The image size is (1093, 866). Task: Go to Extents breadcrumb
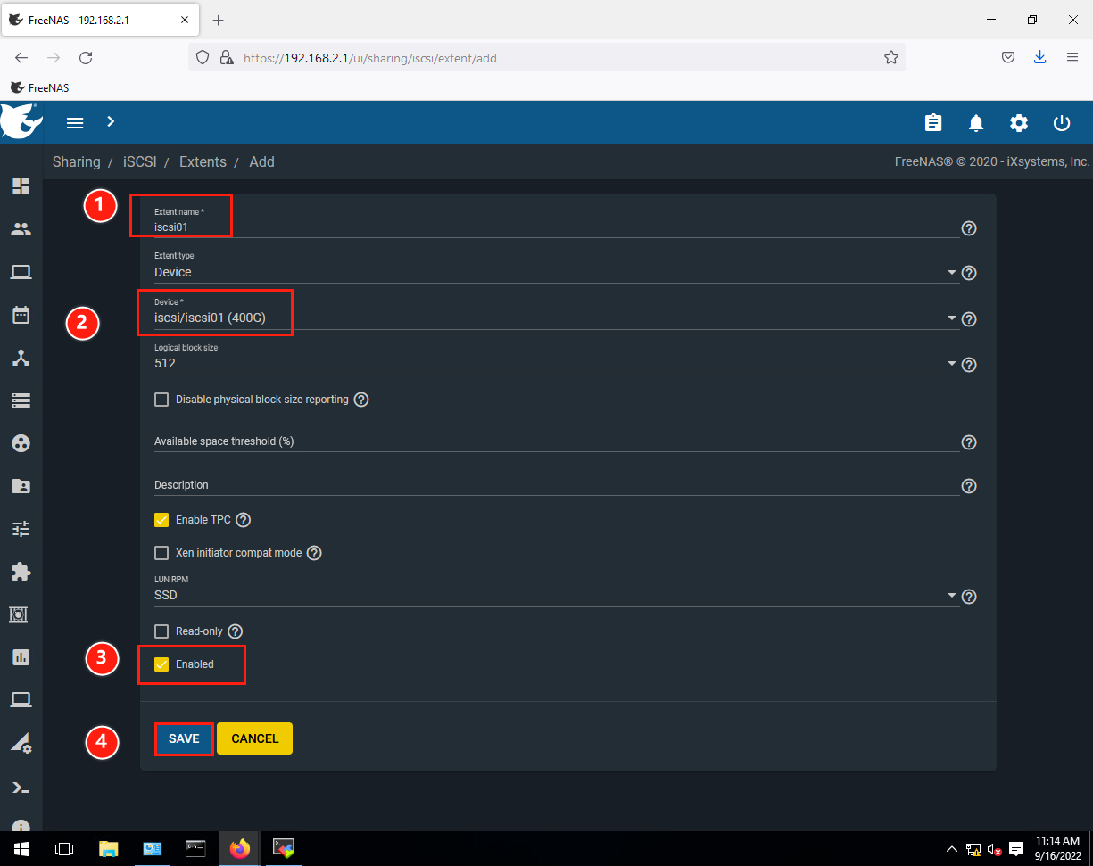click(x=203, y=161)
